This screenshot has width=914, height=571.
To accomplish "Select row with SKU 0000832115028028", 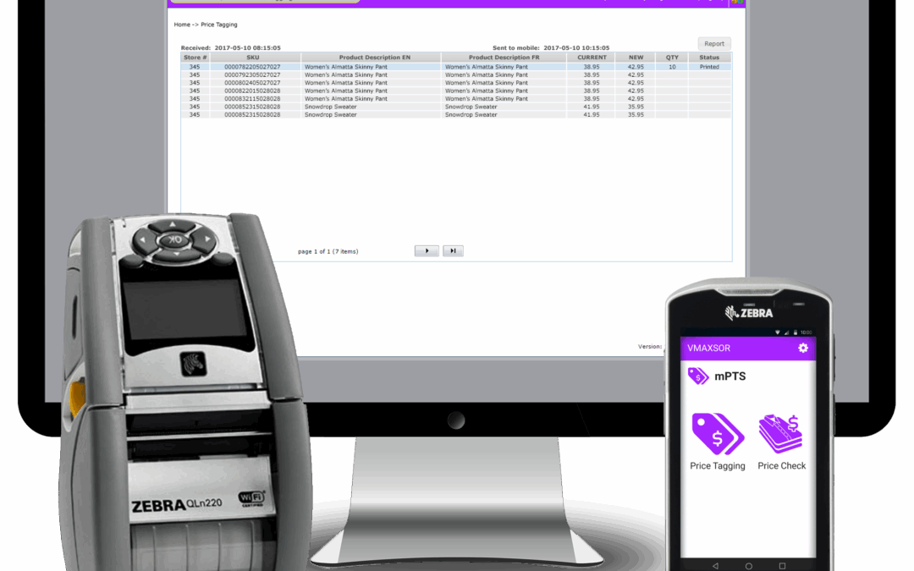I will click(456, 99).
